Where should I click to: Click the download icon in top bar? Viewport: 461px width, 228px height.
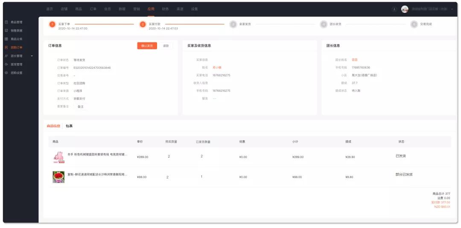[x=394, y=9]
